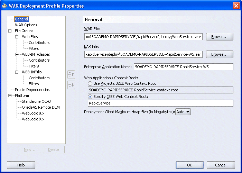Screen dimensions: 242x173
Task: Click into the WAR File path field
Action: point(143,37)
